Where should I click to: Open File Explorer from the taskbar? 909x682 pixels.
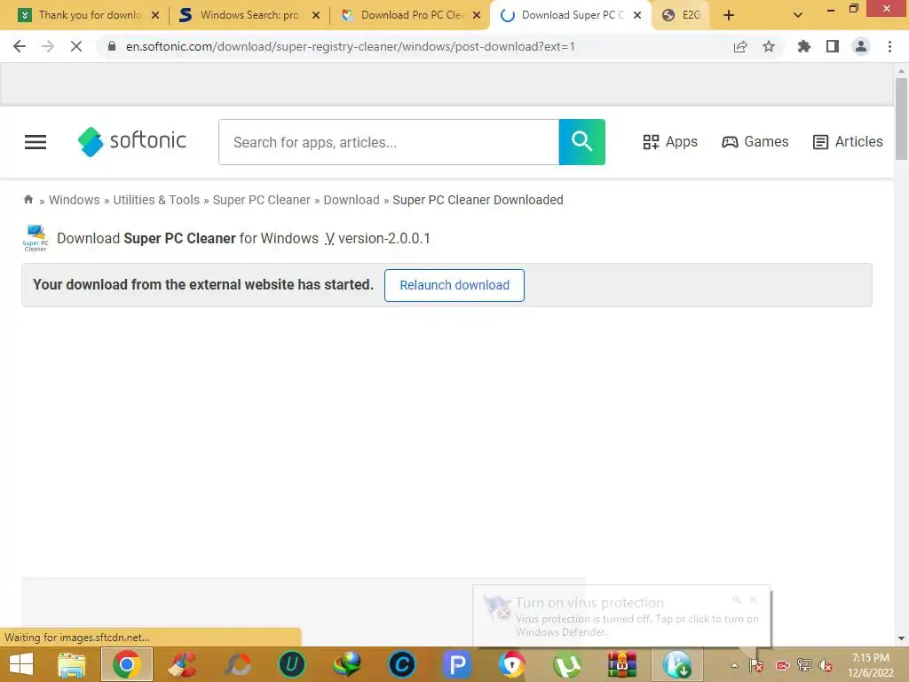(72, 664)
